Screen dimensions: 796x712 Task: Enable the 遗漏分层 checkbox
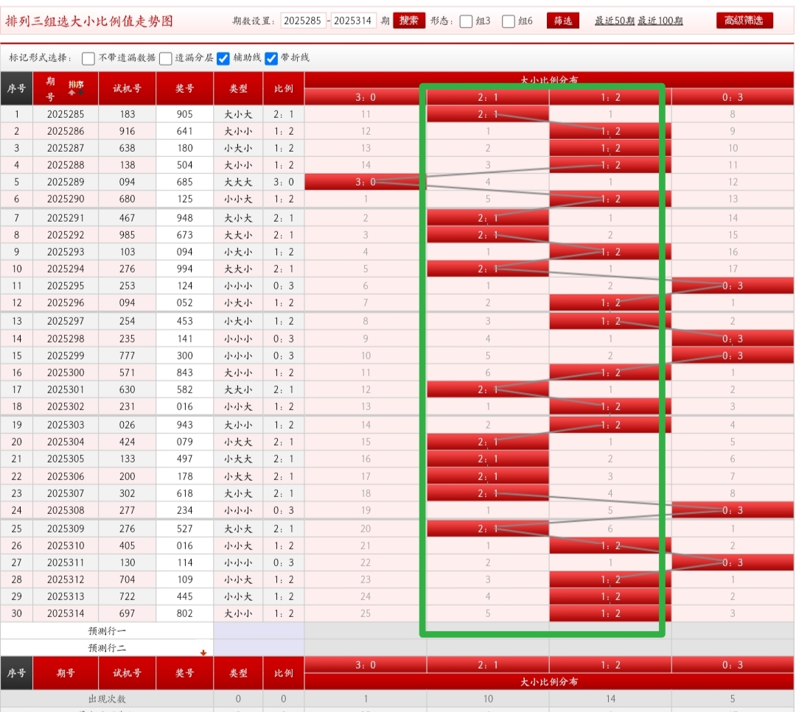(166, 58)
